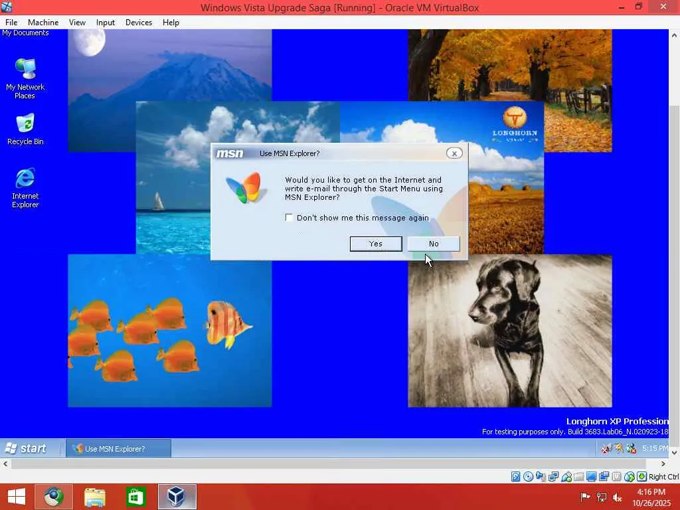Click the overlapping screens recording status icon
Screen dimensions: 680x510
pyautogui.click(x=604, y=477)
